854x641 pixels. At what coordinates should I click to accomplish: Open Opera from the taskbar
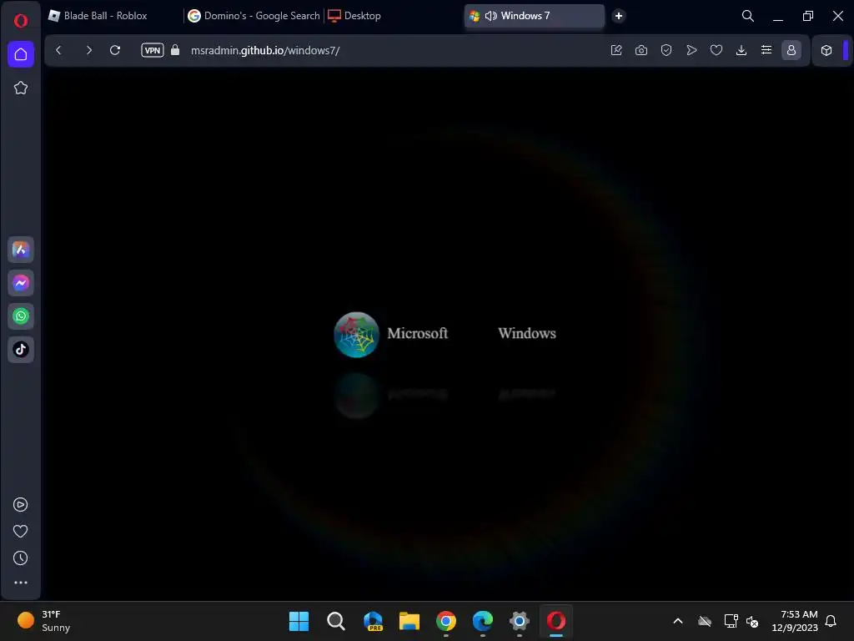(x=556, y=621)
